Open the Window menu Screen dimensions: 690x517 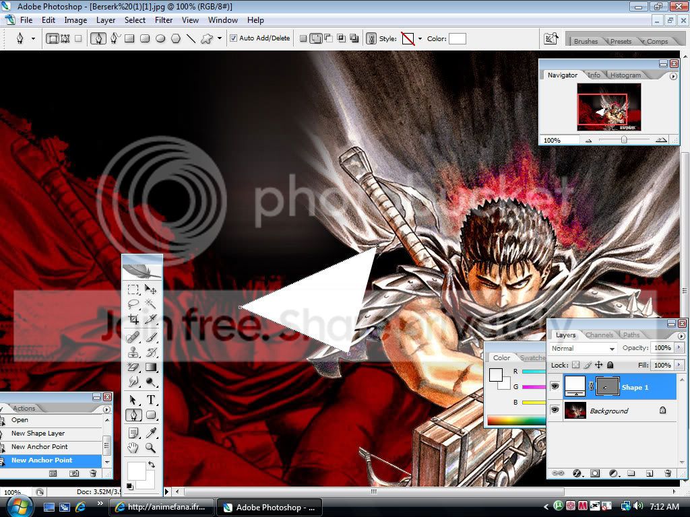pyautogui.click(x=222, y=20)
